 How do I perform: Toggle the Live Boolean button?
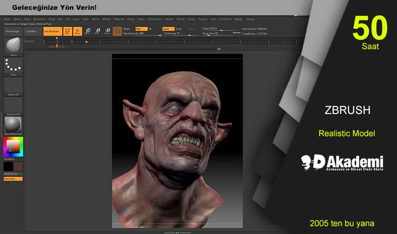pos(52,31)
